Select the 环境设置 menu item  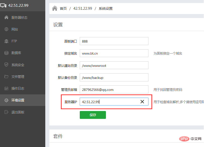pos(23,100)
